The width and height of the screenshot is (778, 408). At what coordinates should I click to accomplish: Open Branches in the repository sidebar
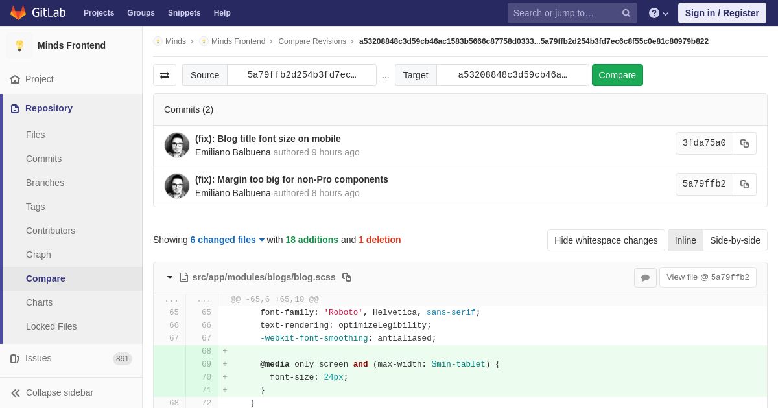tap(45, 183)
